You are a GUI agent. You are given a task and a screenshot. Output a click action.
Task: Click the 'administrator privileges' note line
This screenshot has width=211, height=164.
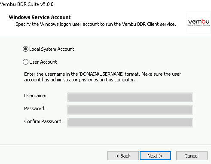(x=80, y=80)
